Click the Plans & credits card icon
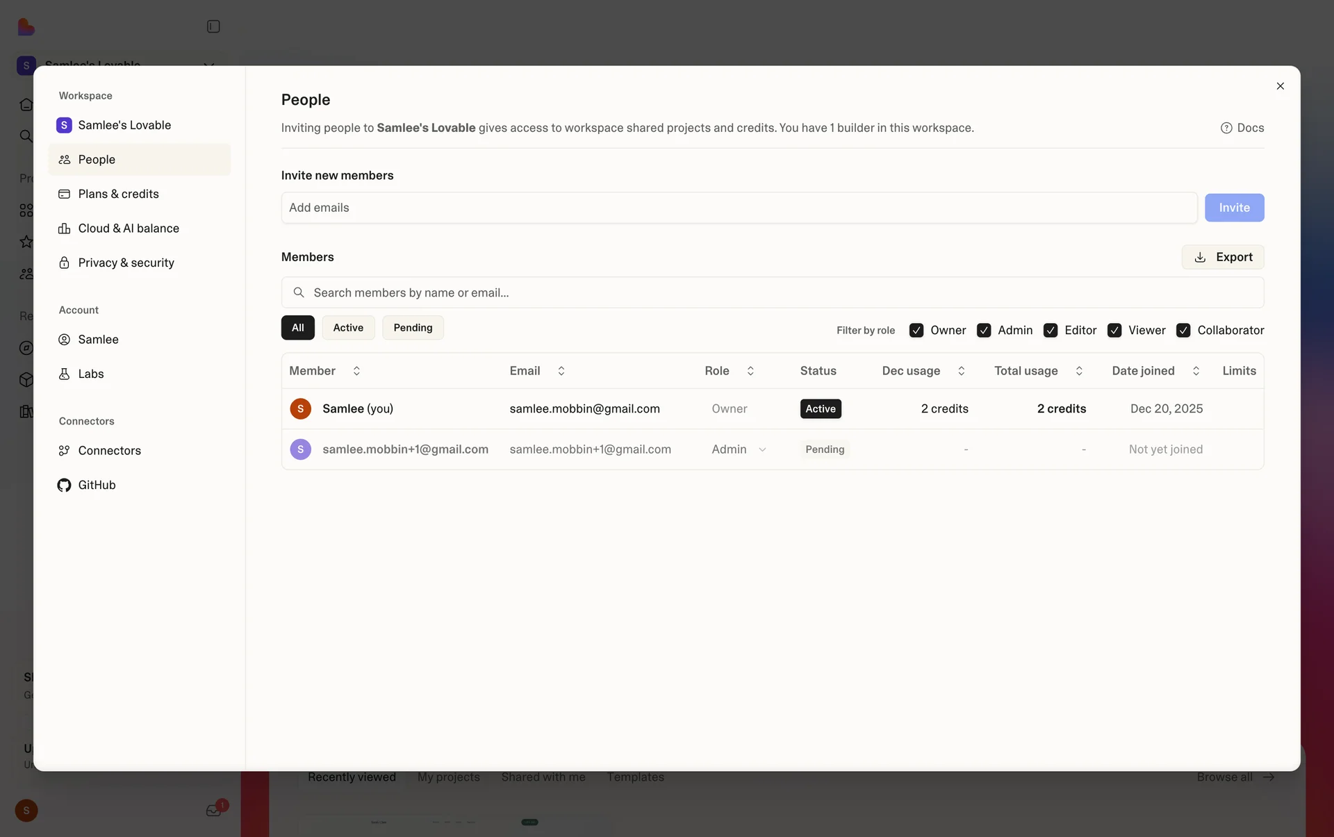The height and width of the screenshot is (837, 1334). coord(64,194)
